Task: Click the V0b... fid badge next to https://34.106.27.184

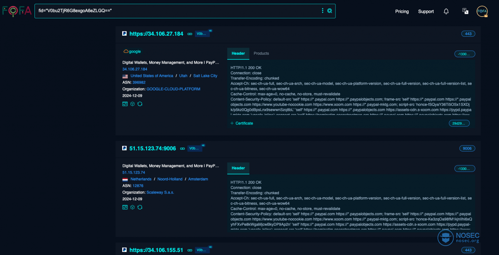Action: tap(202, 34)
